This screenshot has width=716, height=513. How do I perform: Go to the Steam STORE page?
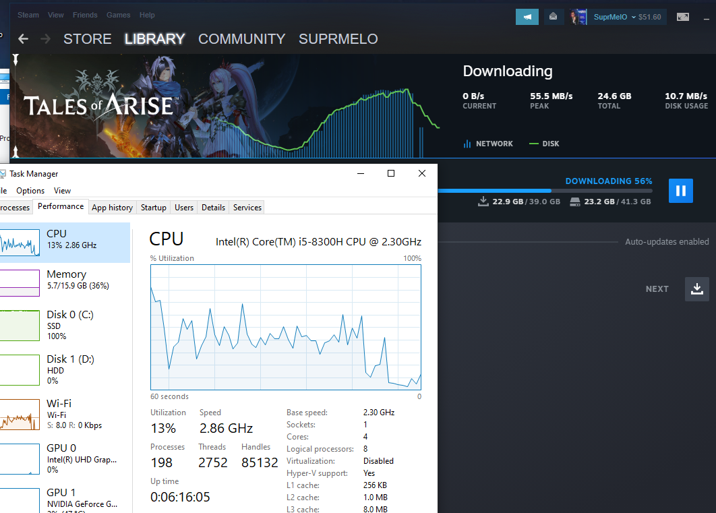point(87,39)
